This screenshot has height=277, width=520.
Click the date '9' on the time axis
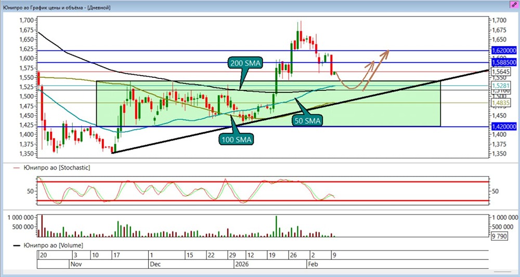click(335, 256)
